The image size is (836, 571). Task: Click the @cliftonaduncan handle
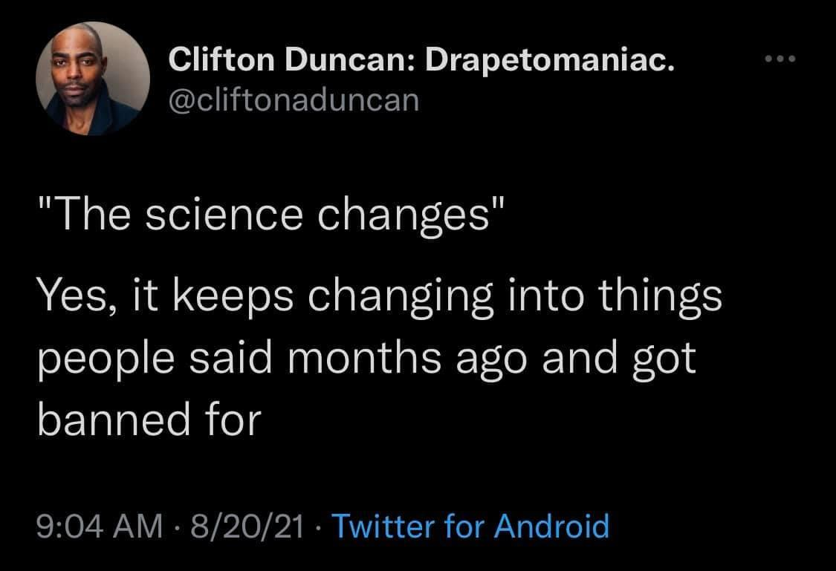click(x=294, y=100)
